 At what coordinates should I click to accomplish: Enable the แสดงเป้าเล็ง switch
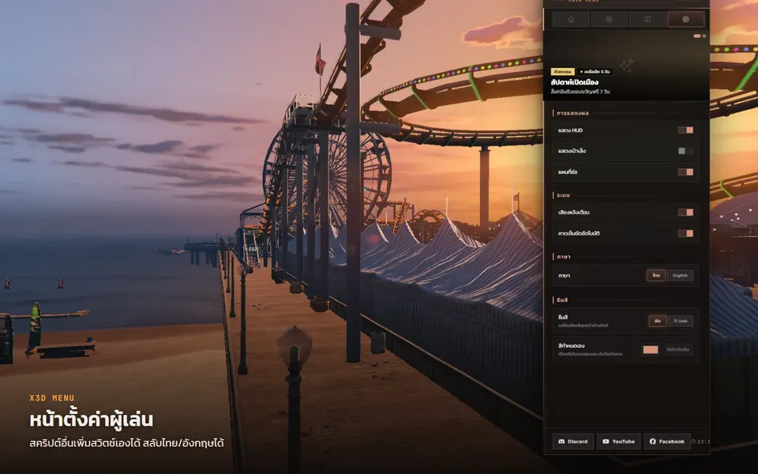(685, 151)
